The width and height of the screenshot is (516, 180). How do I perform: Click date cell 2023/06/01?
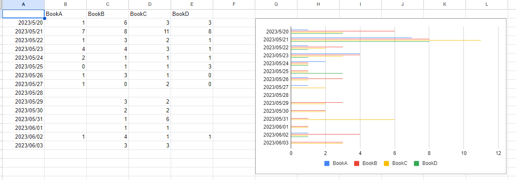point(23,128)
